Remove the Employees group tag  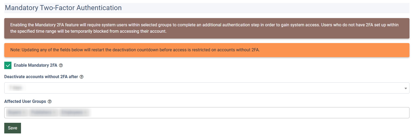tap(85, 113)
